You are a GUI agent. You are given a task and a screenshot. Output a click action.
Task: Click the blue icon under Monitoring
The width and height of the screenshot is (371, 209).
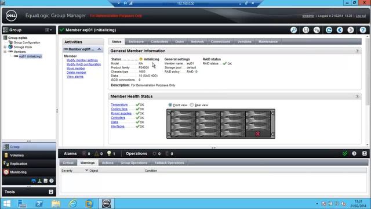34,181
